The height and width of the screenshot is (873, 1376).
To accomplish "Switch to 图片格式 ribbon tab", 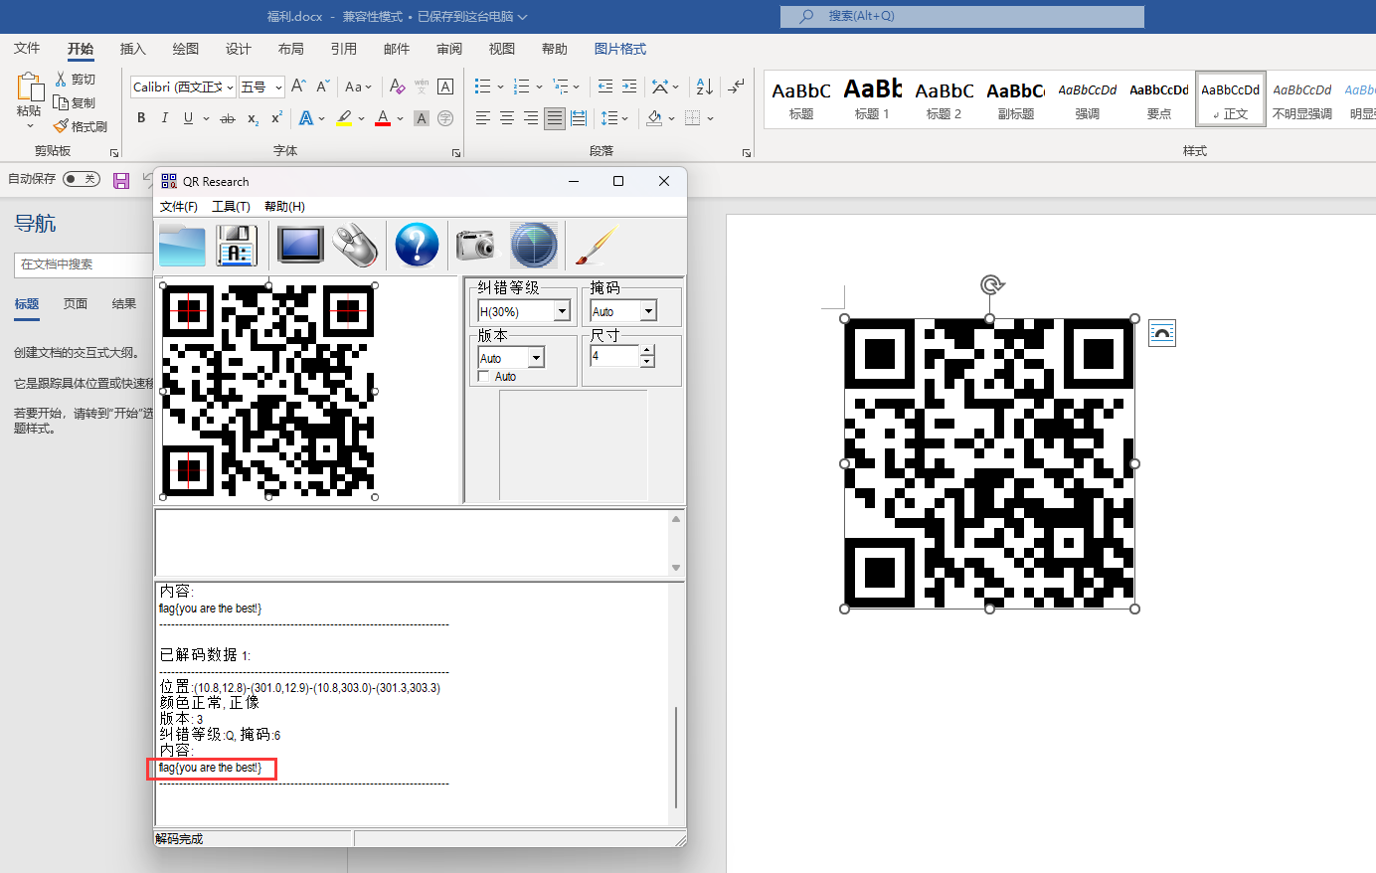I will [x=620, y=49].
